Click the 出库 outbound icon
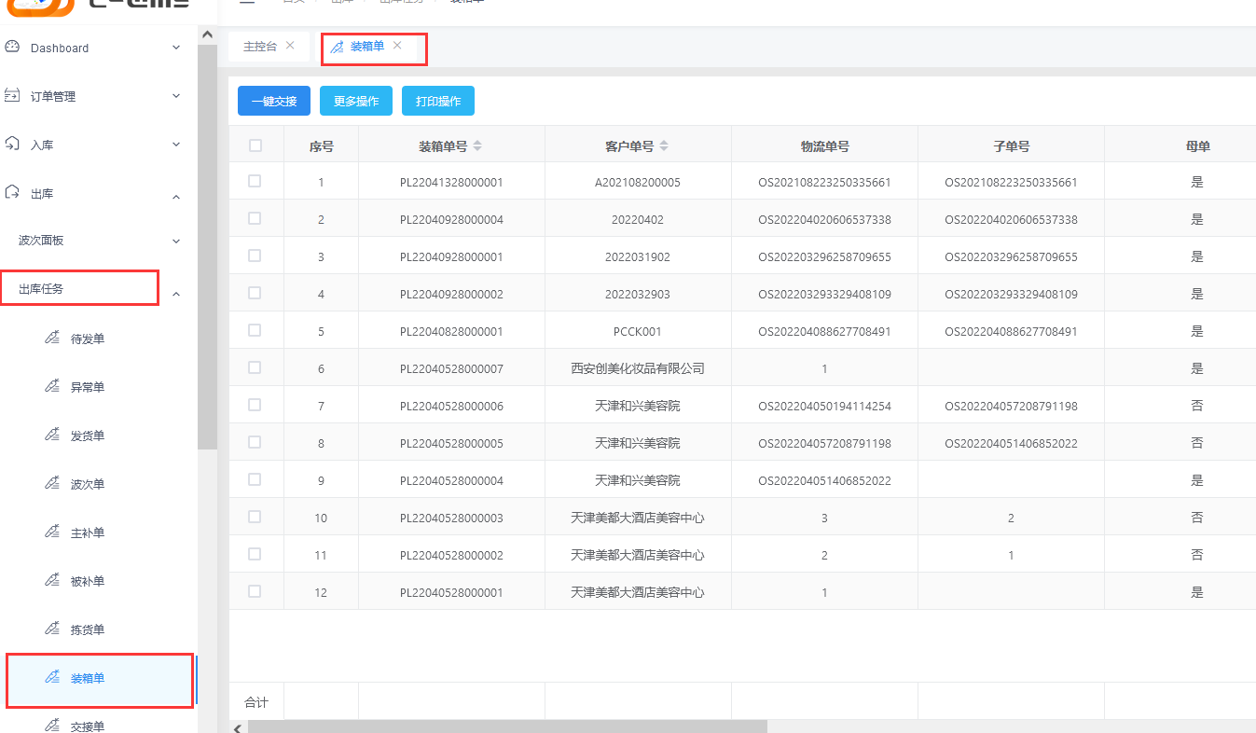 (x=12, y=192)
